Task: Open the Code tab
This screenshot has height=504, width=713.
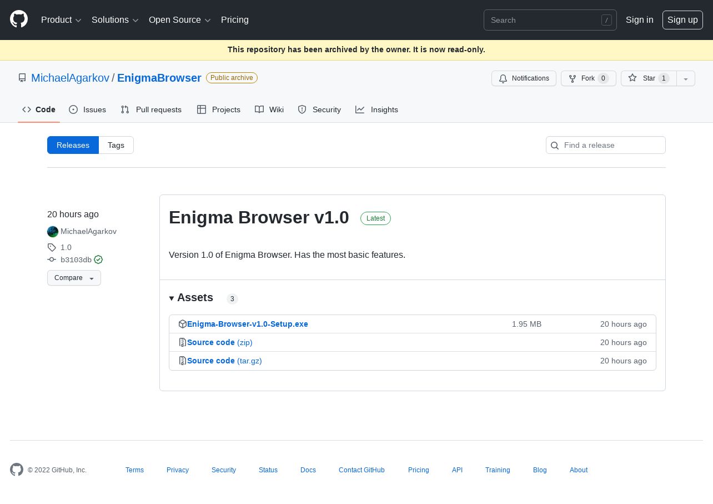Action: (x=39, y=109)
